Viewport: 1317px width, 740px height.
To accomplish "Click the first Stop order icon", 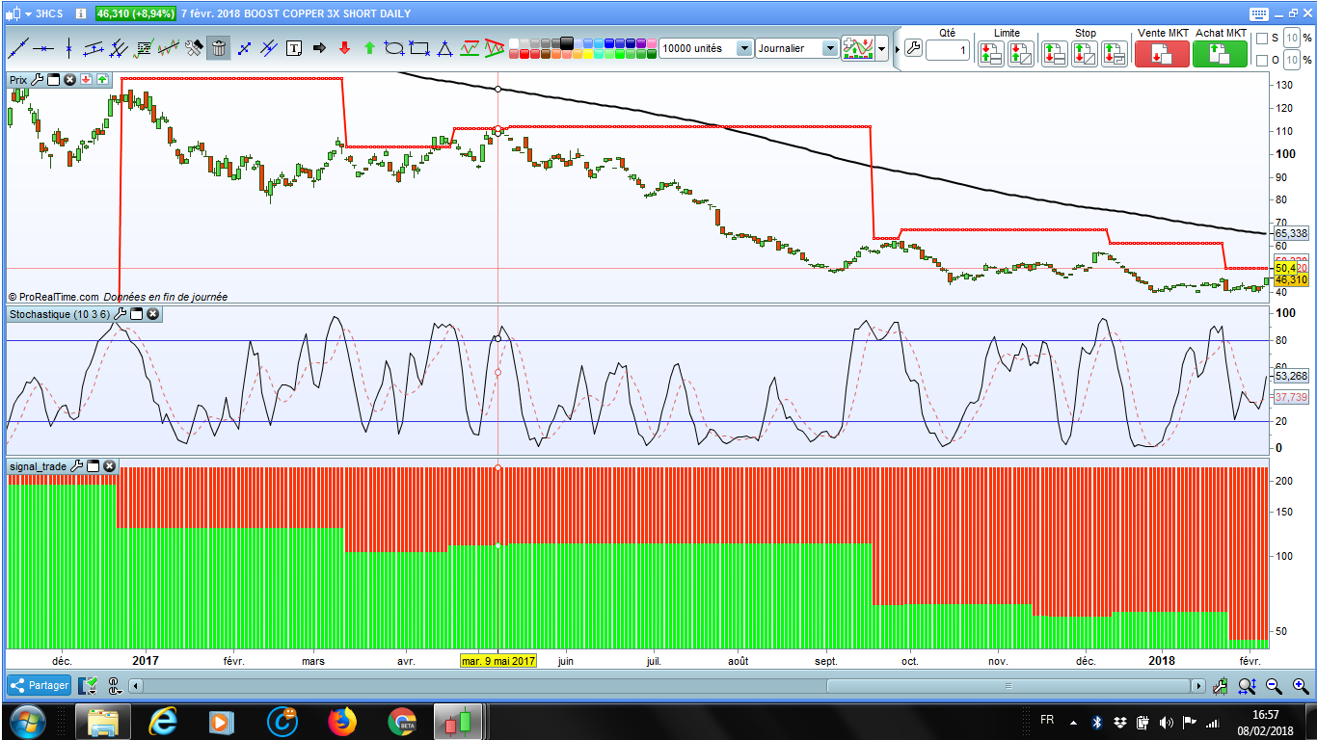I will [1054, 54].
